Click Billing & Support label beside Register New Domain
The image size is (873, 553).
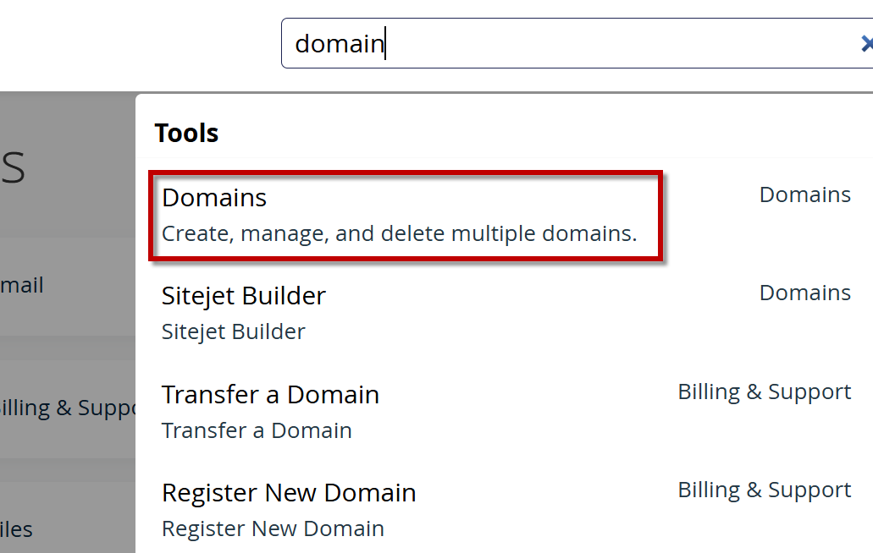[764, 490]
